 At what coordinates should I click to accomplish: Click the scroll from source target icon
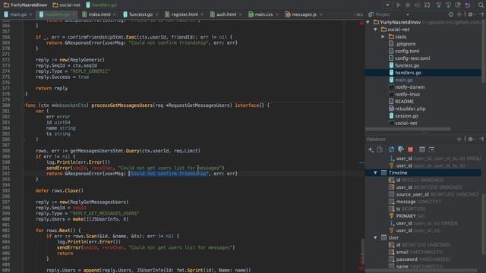click(x=451, y=14)
